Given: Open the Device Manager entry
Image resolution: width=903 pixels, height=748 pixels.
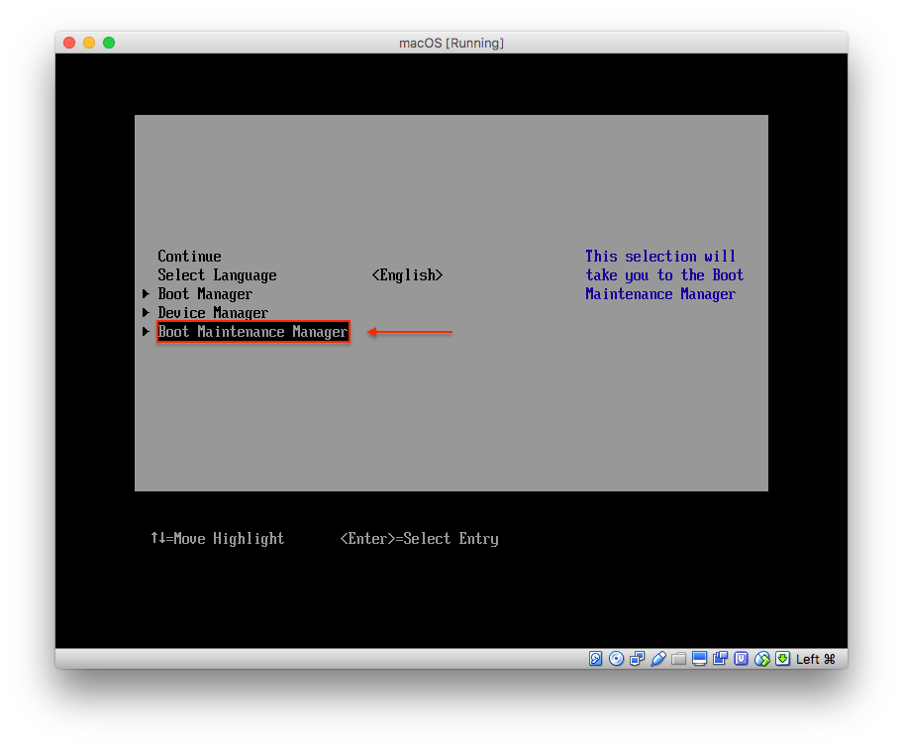Looking at the screenshot, I should click(x=213, y=313).
